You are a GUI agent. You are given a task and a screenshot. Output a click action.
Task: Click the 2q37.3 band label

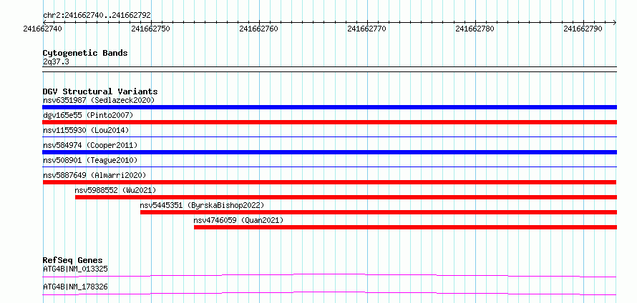tap(56, 61)
